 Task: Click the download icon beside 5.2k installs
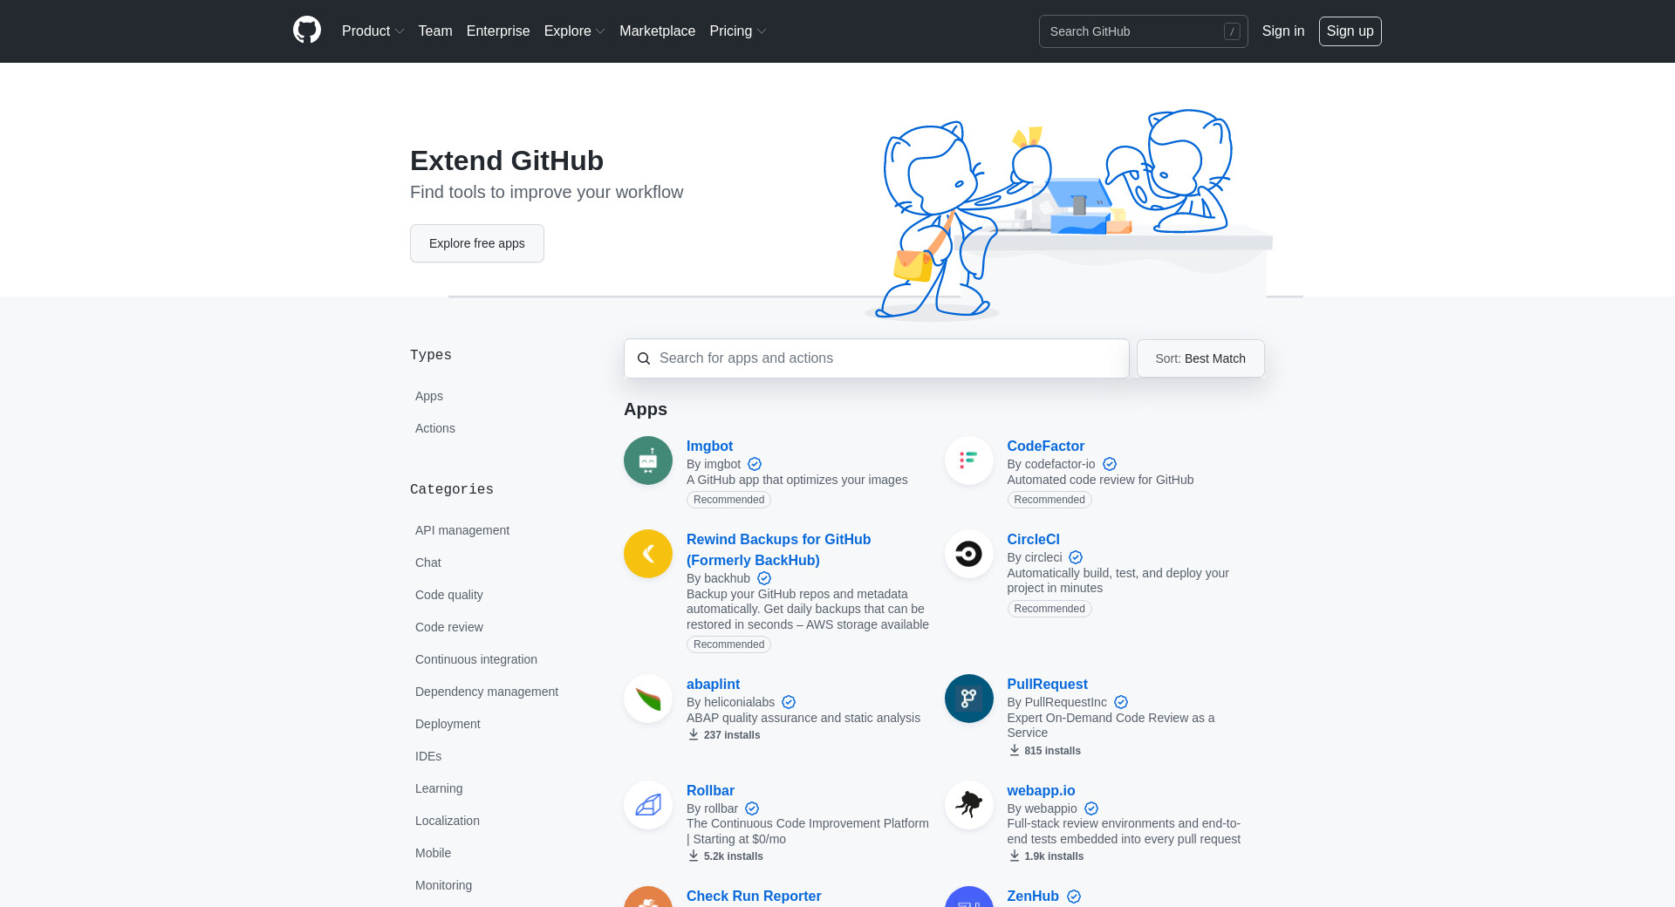coord(694,856)
